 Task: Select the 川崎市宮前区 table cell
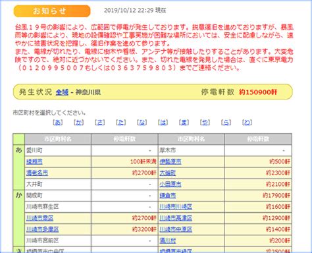point(58,240)
